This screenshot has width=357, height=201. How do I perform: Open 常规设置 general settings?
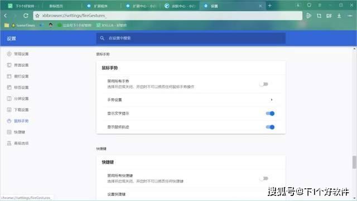(x=18, y=54)
